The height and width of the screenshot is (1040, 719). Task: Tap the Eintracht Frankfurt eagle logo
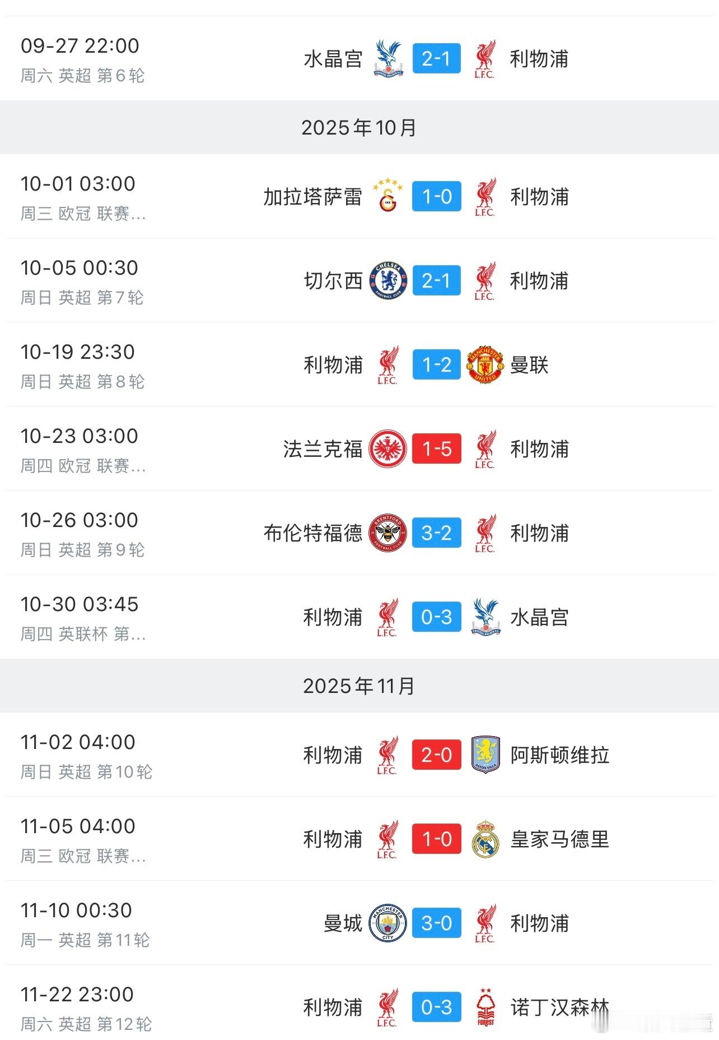point(388,449)
